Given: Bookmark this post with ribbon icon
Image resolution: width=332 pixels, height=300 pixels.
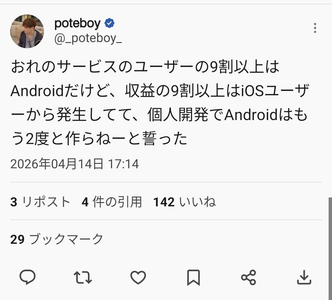Looking at the screenshot, I should tap(193, 278).
